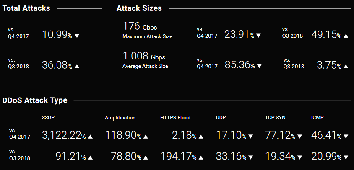Click the up triangle after 194.17%
Viewport: 354px width, 170px height.
[x=201, y=157]
